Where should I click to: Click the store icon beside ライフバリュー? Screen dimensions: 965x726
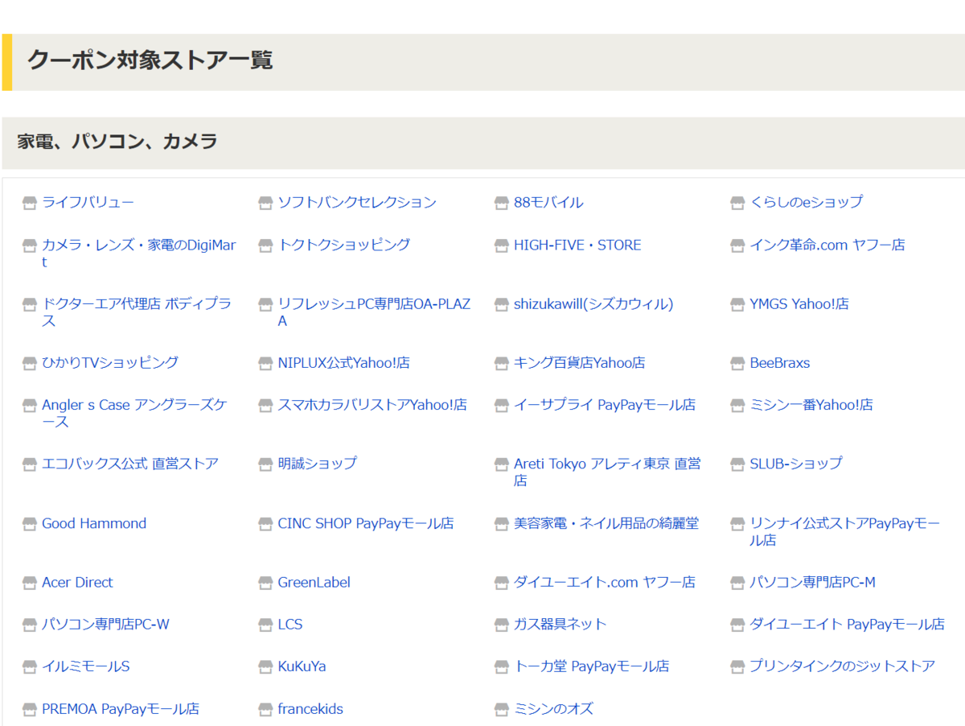(30, 203)
